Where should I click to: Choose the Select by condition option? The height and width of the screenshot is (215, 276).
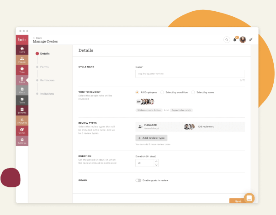click(162, 92)
